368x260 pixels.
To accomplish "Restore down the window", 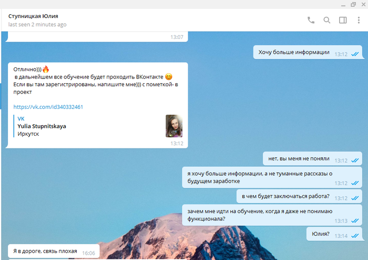I will click(x=353, y=4).
